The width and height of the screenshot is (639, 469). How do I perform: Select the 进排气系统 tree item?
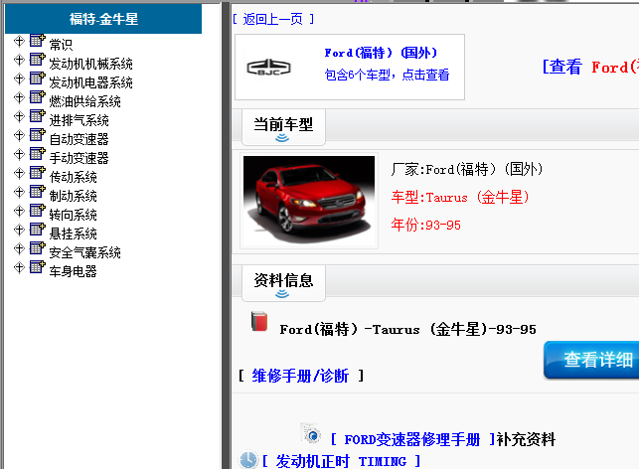[x=80, y=120]
